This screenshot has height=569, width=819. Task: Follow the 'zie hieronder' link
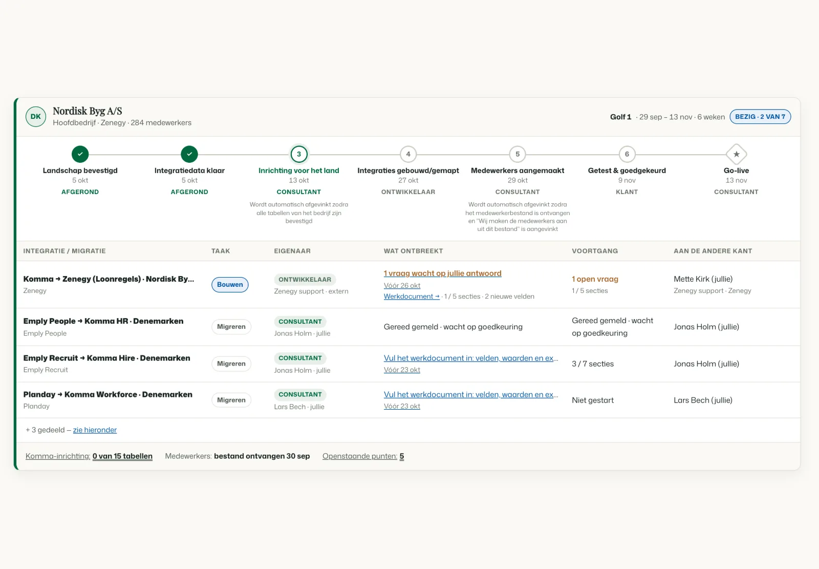[x=95, y=430]
